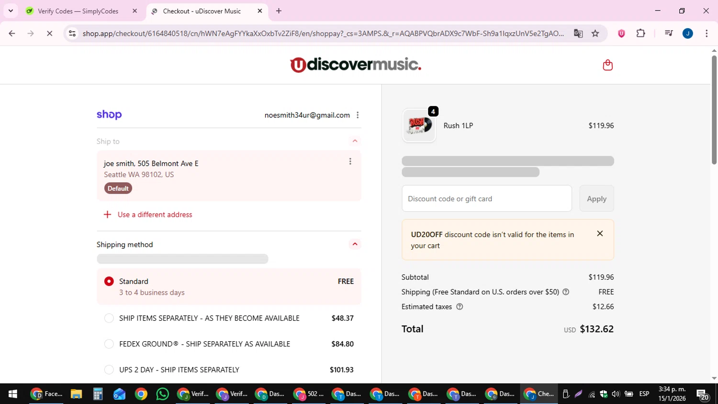
Task: Open Windows notification center
Action: pyautogui.click(x=703, y=394)
